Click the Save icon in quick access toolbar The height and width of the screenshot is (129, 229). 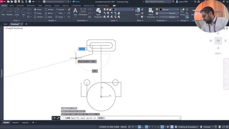point(15,1)
